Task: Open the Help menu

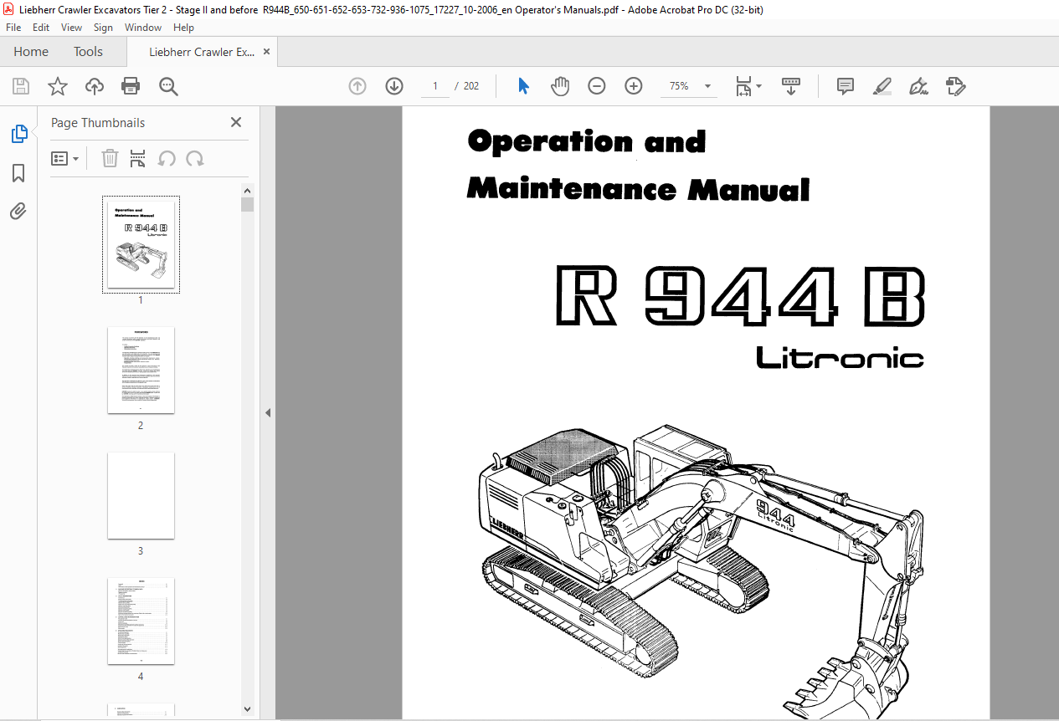Action: click(183, 28)
